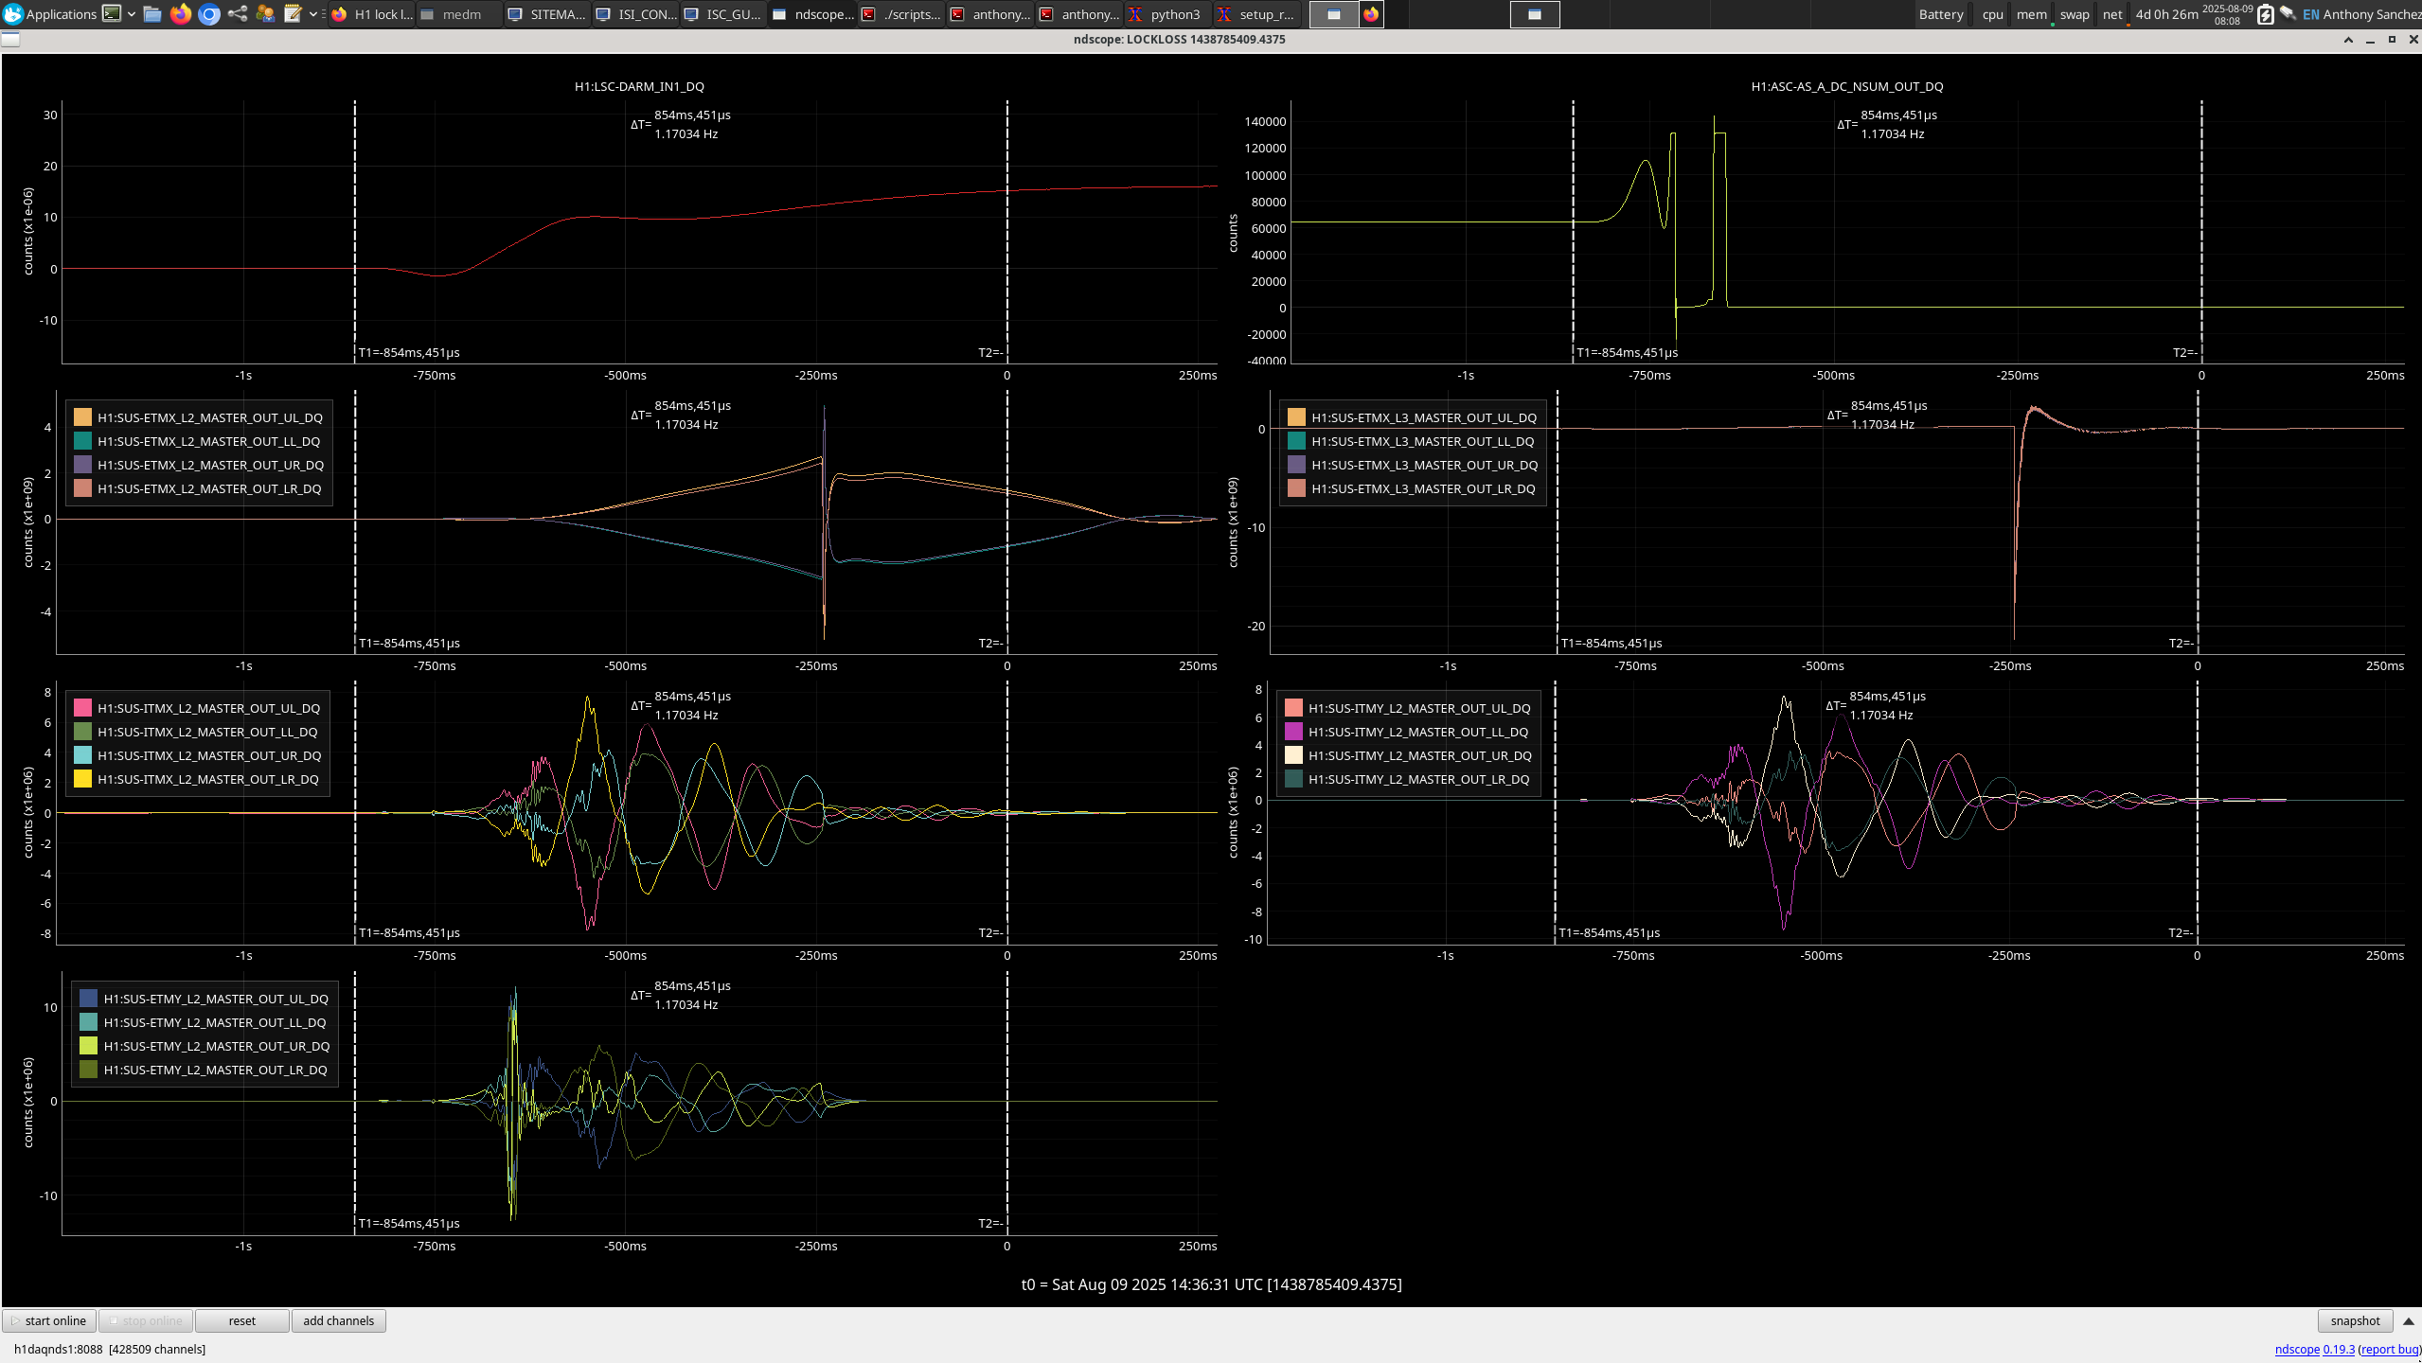Launch Chromium browser from top panel

pos(209,13)
